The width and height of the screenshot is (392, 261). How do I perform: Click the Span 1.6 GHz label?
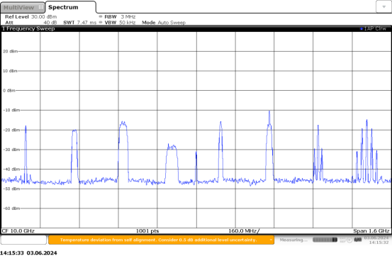click(x=371, y=231)
